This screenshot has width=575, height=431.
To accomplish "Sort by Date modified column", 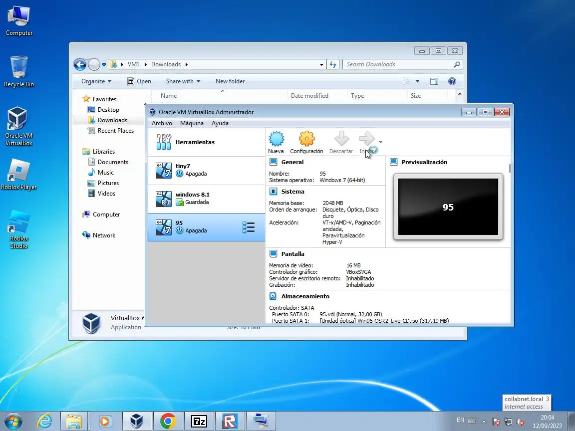I will click(309, 96).
